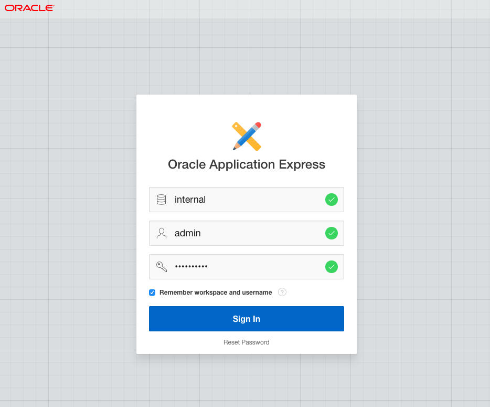Click the key icon in password field
The image size is (490, 407).
click(161, 267)
